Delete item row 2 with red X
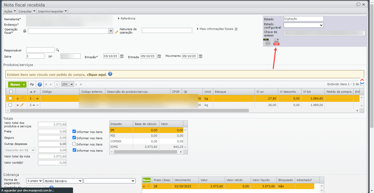 click(18, 105)
